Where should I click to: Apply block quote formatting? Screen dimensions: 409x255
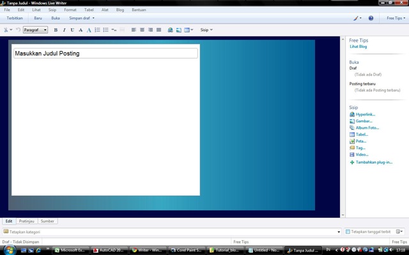click(114, 30)
